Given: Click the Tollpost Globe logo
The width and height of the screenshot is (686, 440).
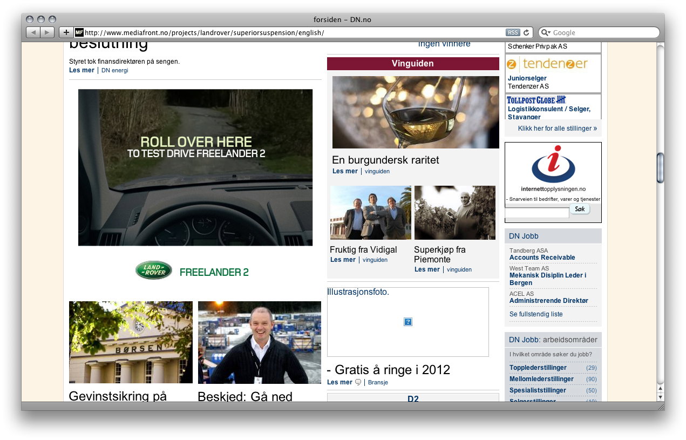Looking at the screenshot, I should (536, 100).
